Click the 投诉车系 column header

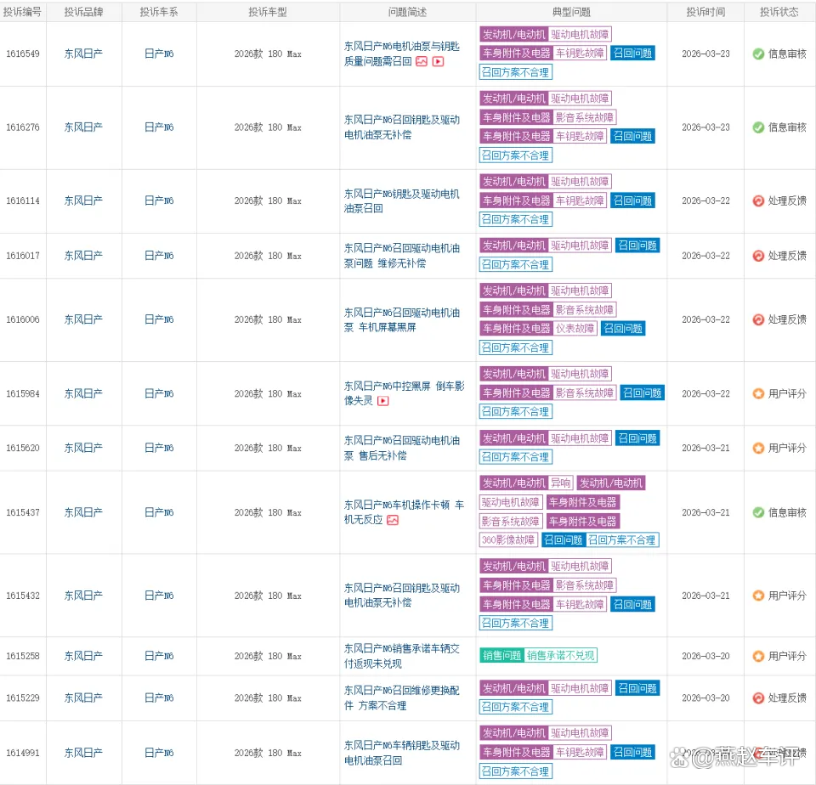[159, 12]
